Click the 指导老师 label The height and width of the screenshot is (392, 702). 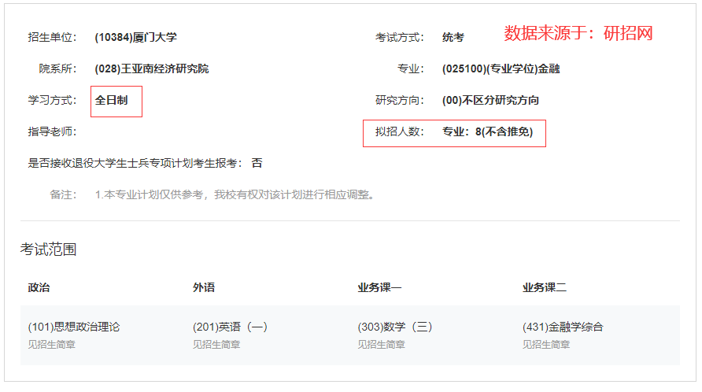pos(52,131)
